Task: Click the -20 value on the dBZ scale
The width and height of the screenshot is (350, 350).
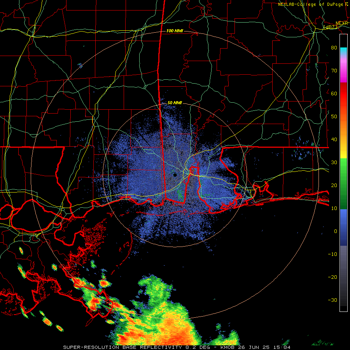Action: (x=332, y=277)
